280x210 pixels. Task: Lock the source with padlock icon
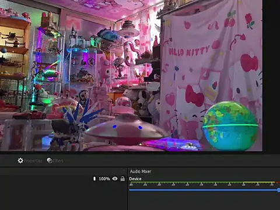click(123, 178)
